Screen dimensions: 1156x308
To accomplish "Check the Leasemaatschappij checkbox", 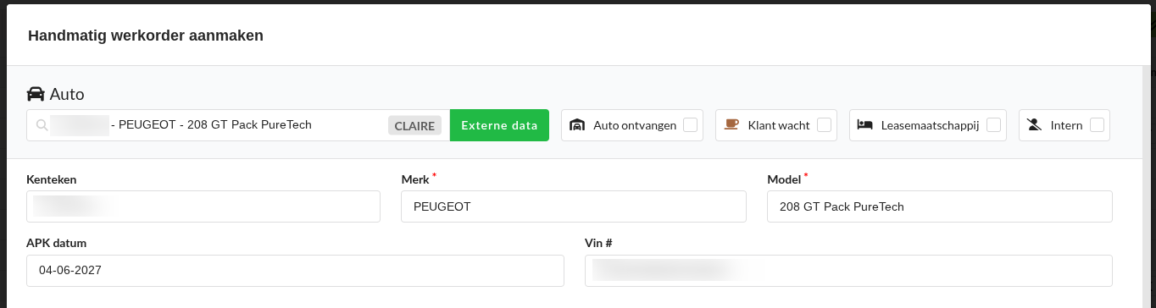I will coord(994,125).
